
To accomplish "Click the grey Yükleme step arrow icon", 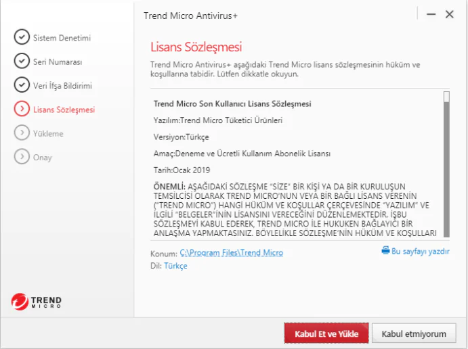I will click(x=22, y=133).
